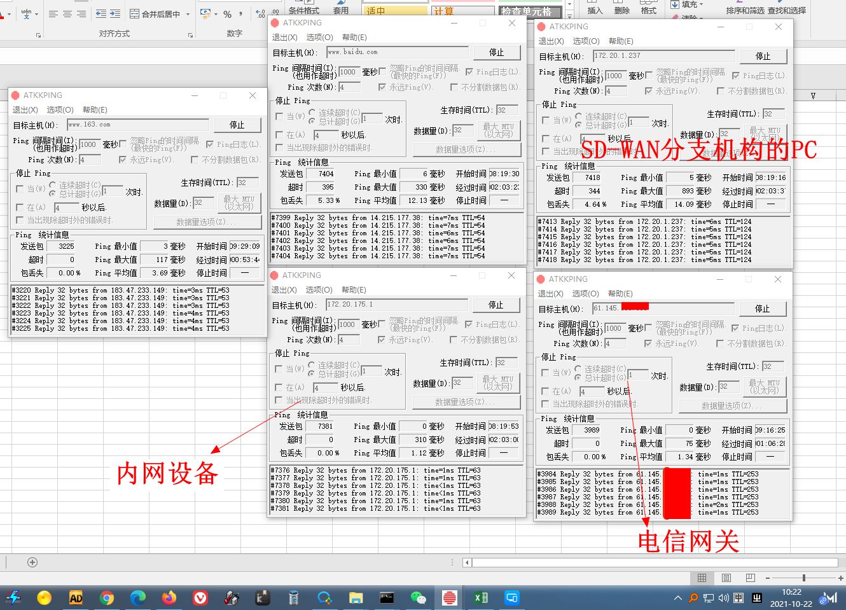Apply percent style with the % icon
The image size is (846, 610).
coord(227,14)
